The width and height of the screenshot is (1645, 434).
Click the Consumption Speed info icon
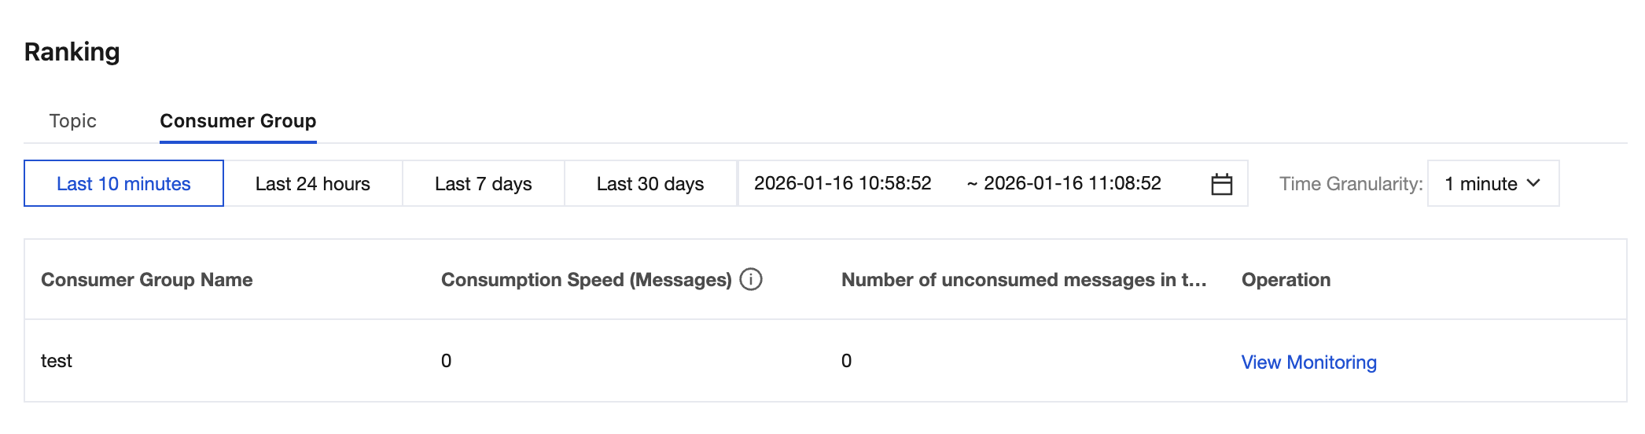(751, 279)
